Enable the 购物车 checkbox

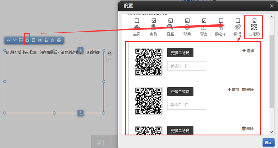click(221, 21)
